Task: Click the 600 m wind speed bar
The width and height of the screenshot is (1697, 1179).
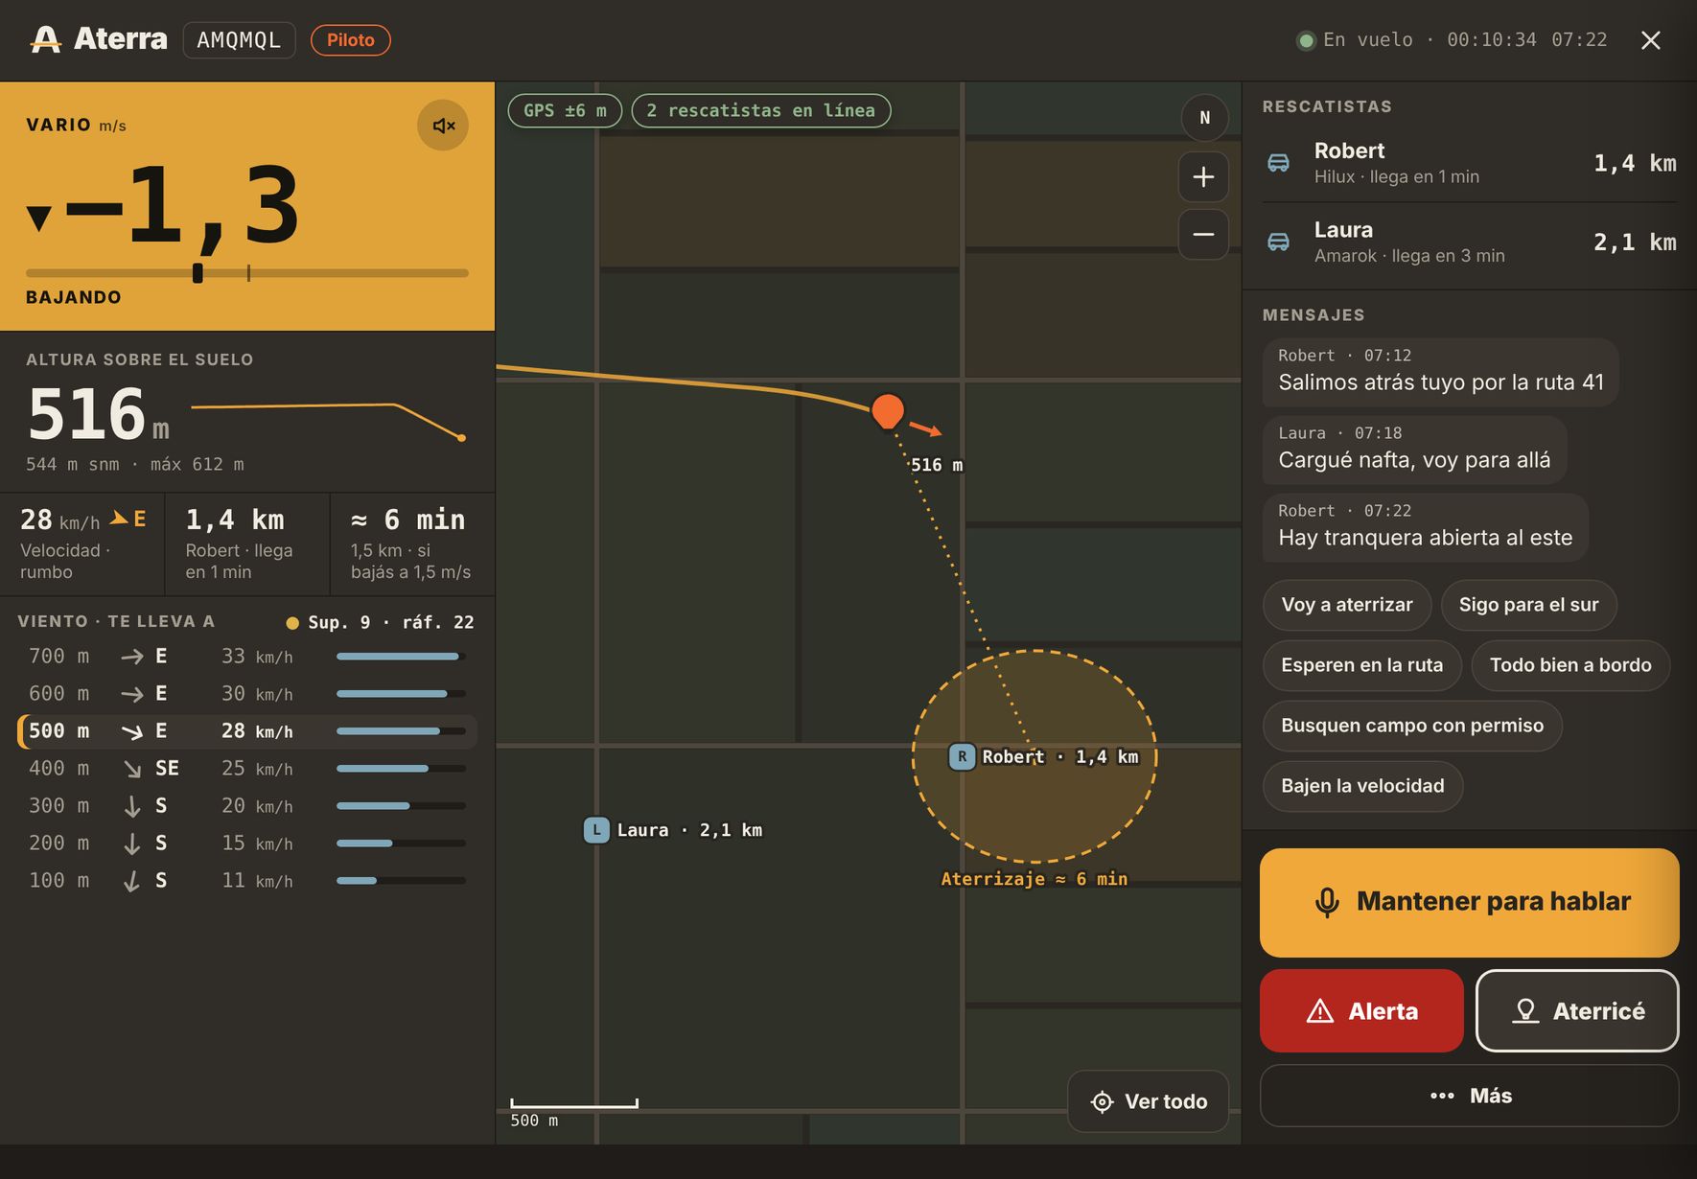Action: (x=401, y=694)
